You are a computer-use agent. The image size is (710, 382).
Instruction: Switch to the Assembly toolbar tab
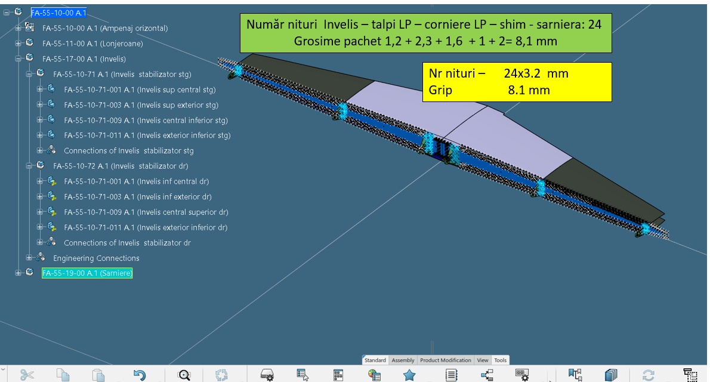pos(403,361)
